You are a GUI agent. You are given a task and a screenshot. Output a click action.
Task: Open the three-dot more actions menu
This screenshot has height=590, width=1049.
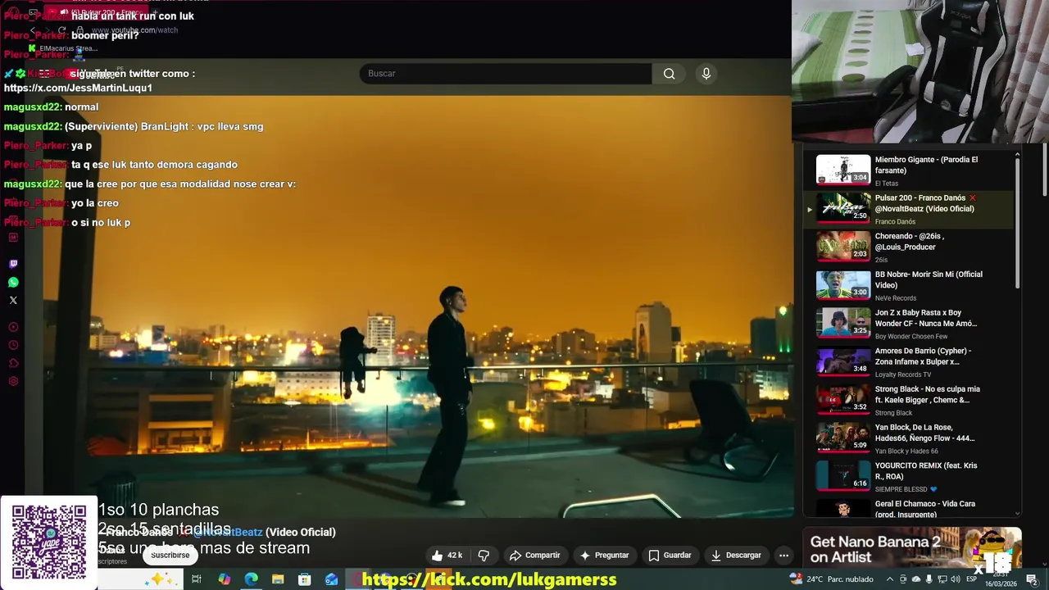[x=783, y=556]
